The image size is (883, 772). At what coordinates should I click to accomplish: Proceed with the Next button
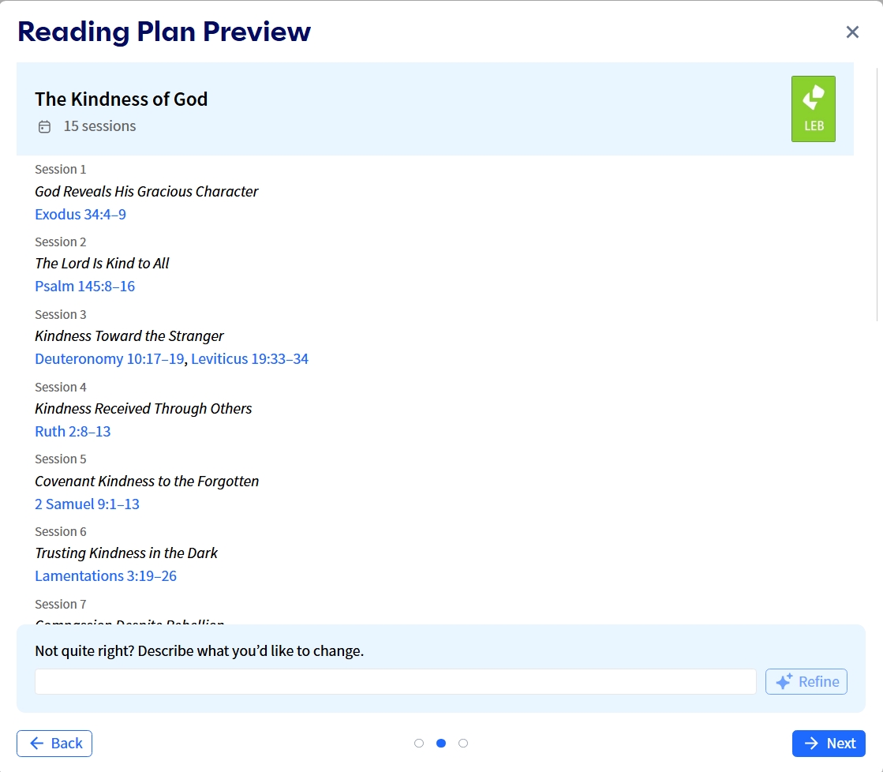(x=829, y=744)
